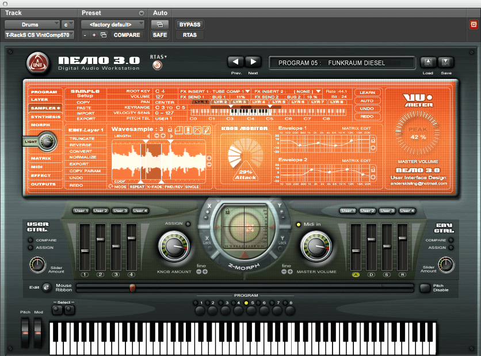Open the Preset menu round arrow
Image resolution: width=481 pixels, height=356 pixels.
142,13
